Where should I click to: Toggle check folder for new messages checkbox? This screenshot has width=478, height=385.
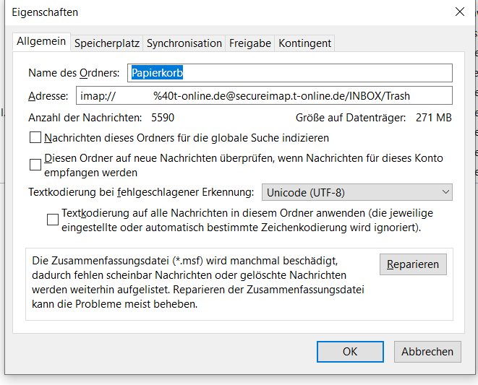pos(35,165)
